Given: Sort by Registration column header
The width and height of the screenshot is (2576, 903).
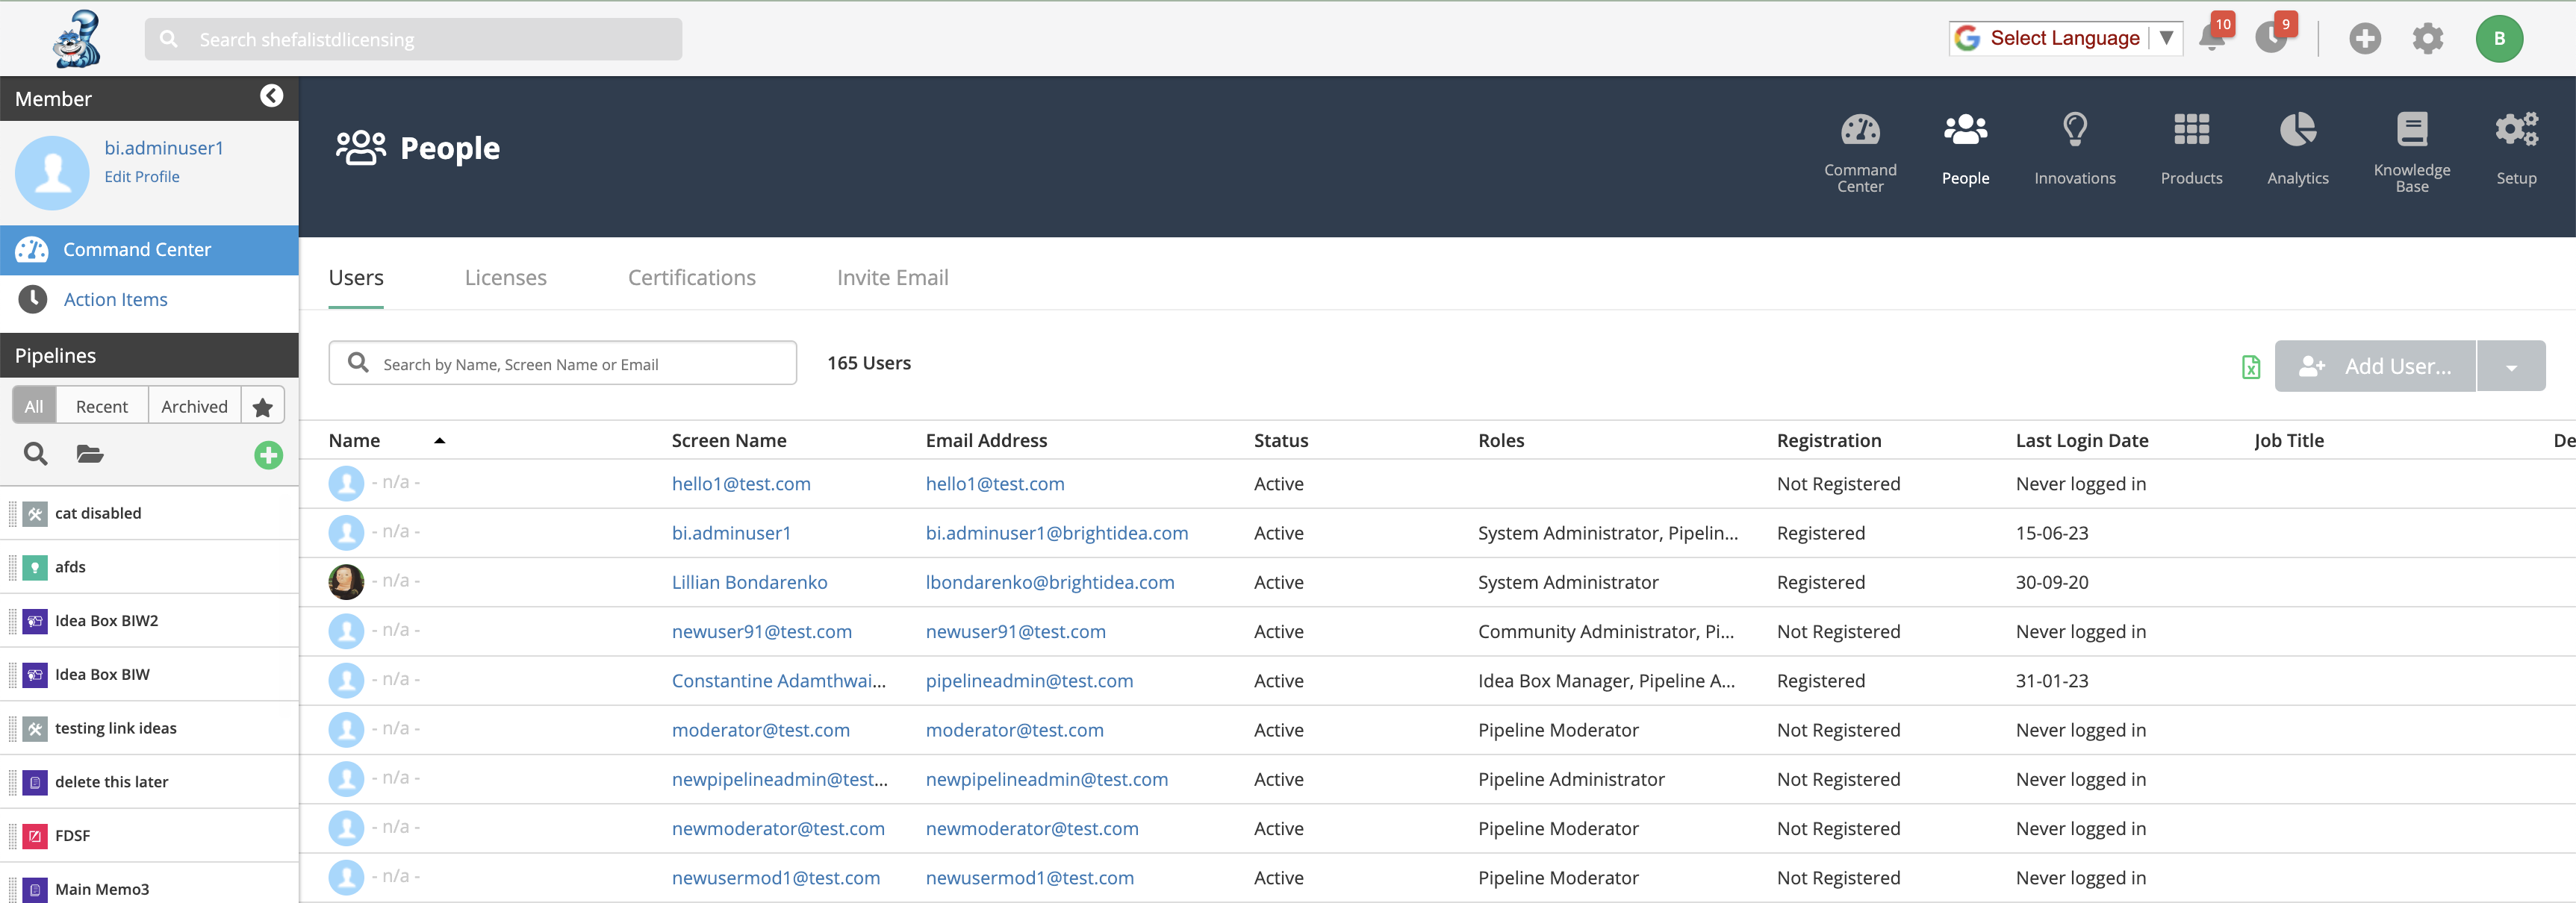Looking at the screenshot, I should pyautogui.click(x=1828, y=441).
